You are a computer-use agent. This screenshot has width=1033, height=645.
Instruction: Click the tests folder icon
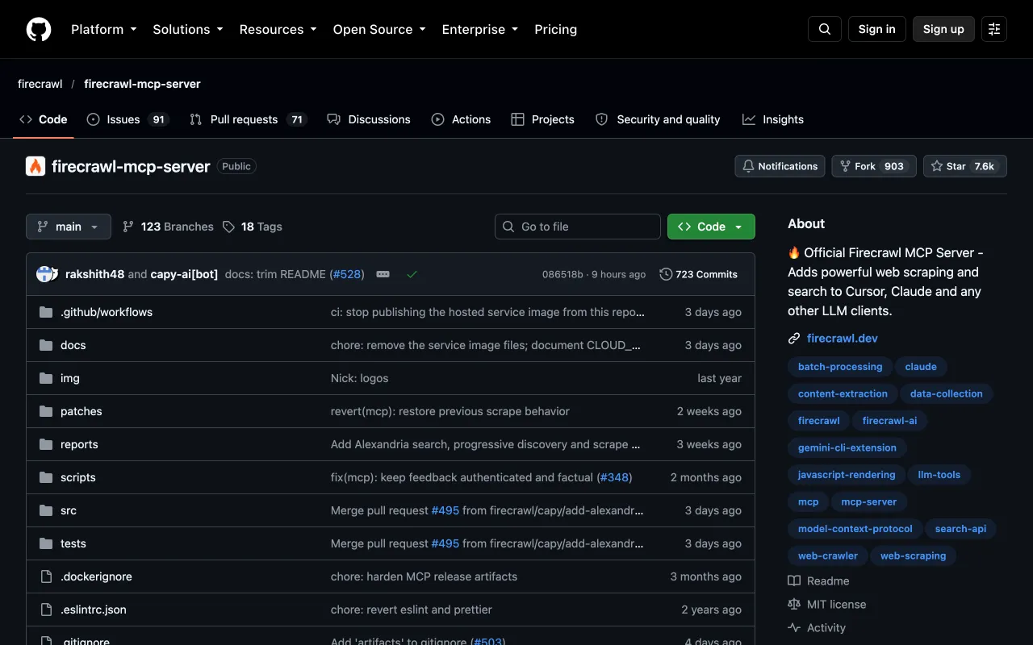46,543
